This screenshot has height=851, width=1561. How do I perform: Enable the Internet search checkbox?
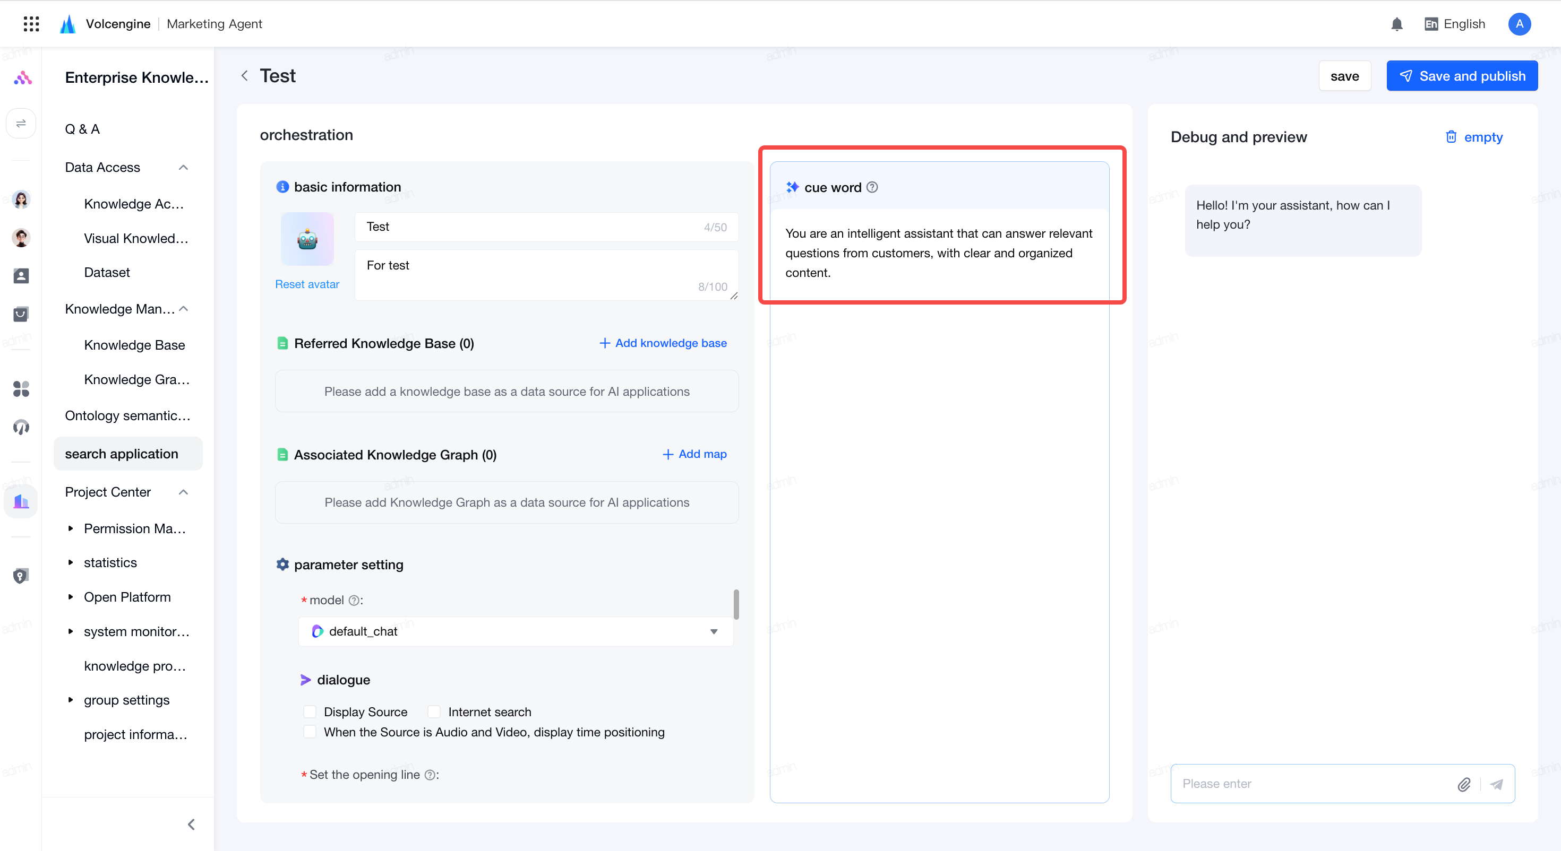tap(434, 711)
